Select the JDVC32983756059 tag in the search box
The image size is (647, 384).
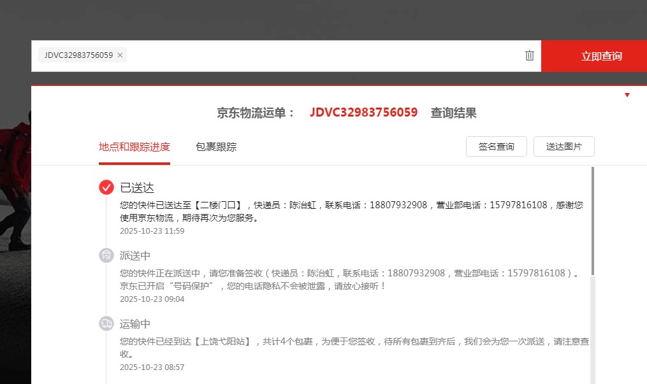tap(78, 55)
